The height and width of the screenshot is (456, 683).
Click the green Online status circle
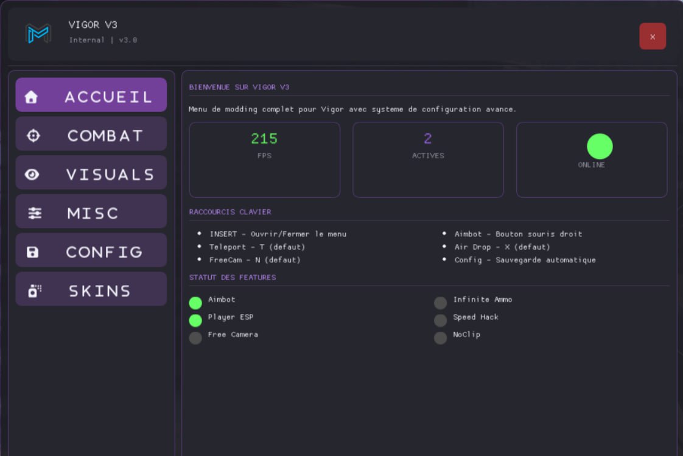pyautogui.click(x=599, y=146)
